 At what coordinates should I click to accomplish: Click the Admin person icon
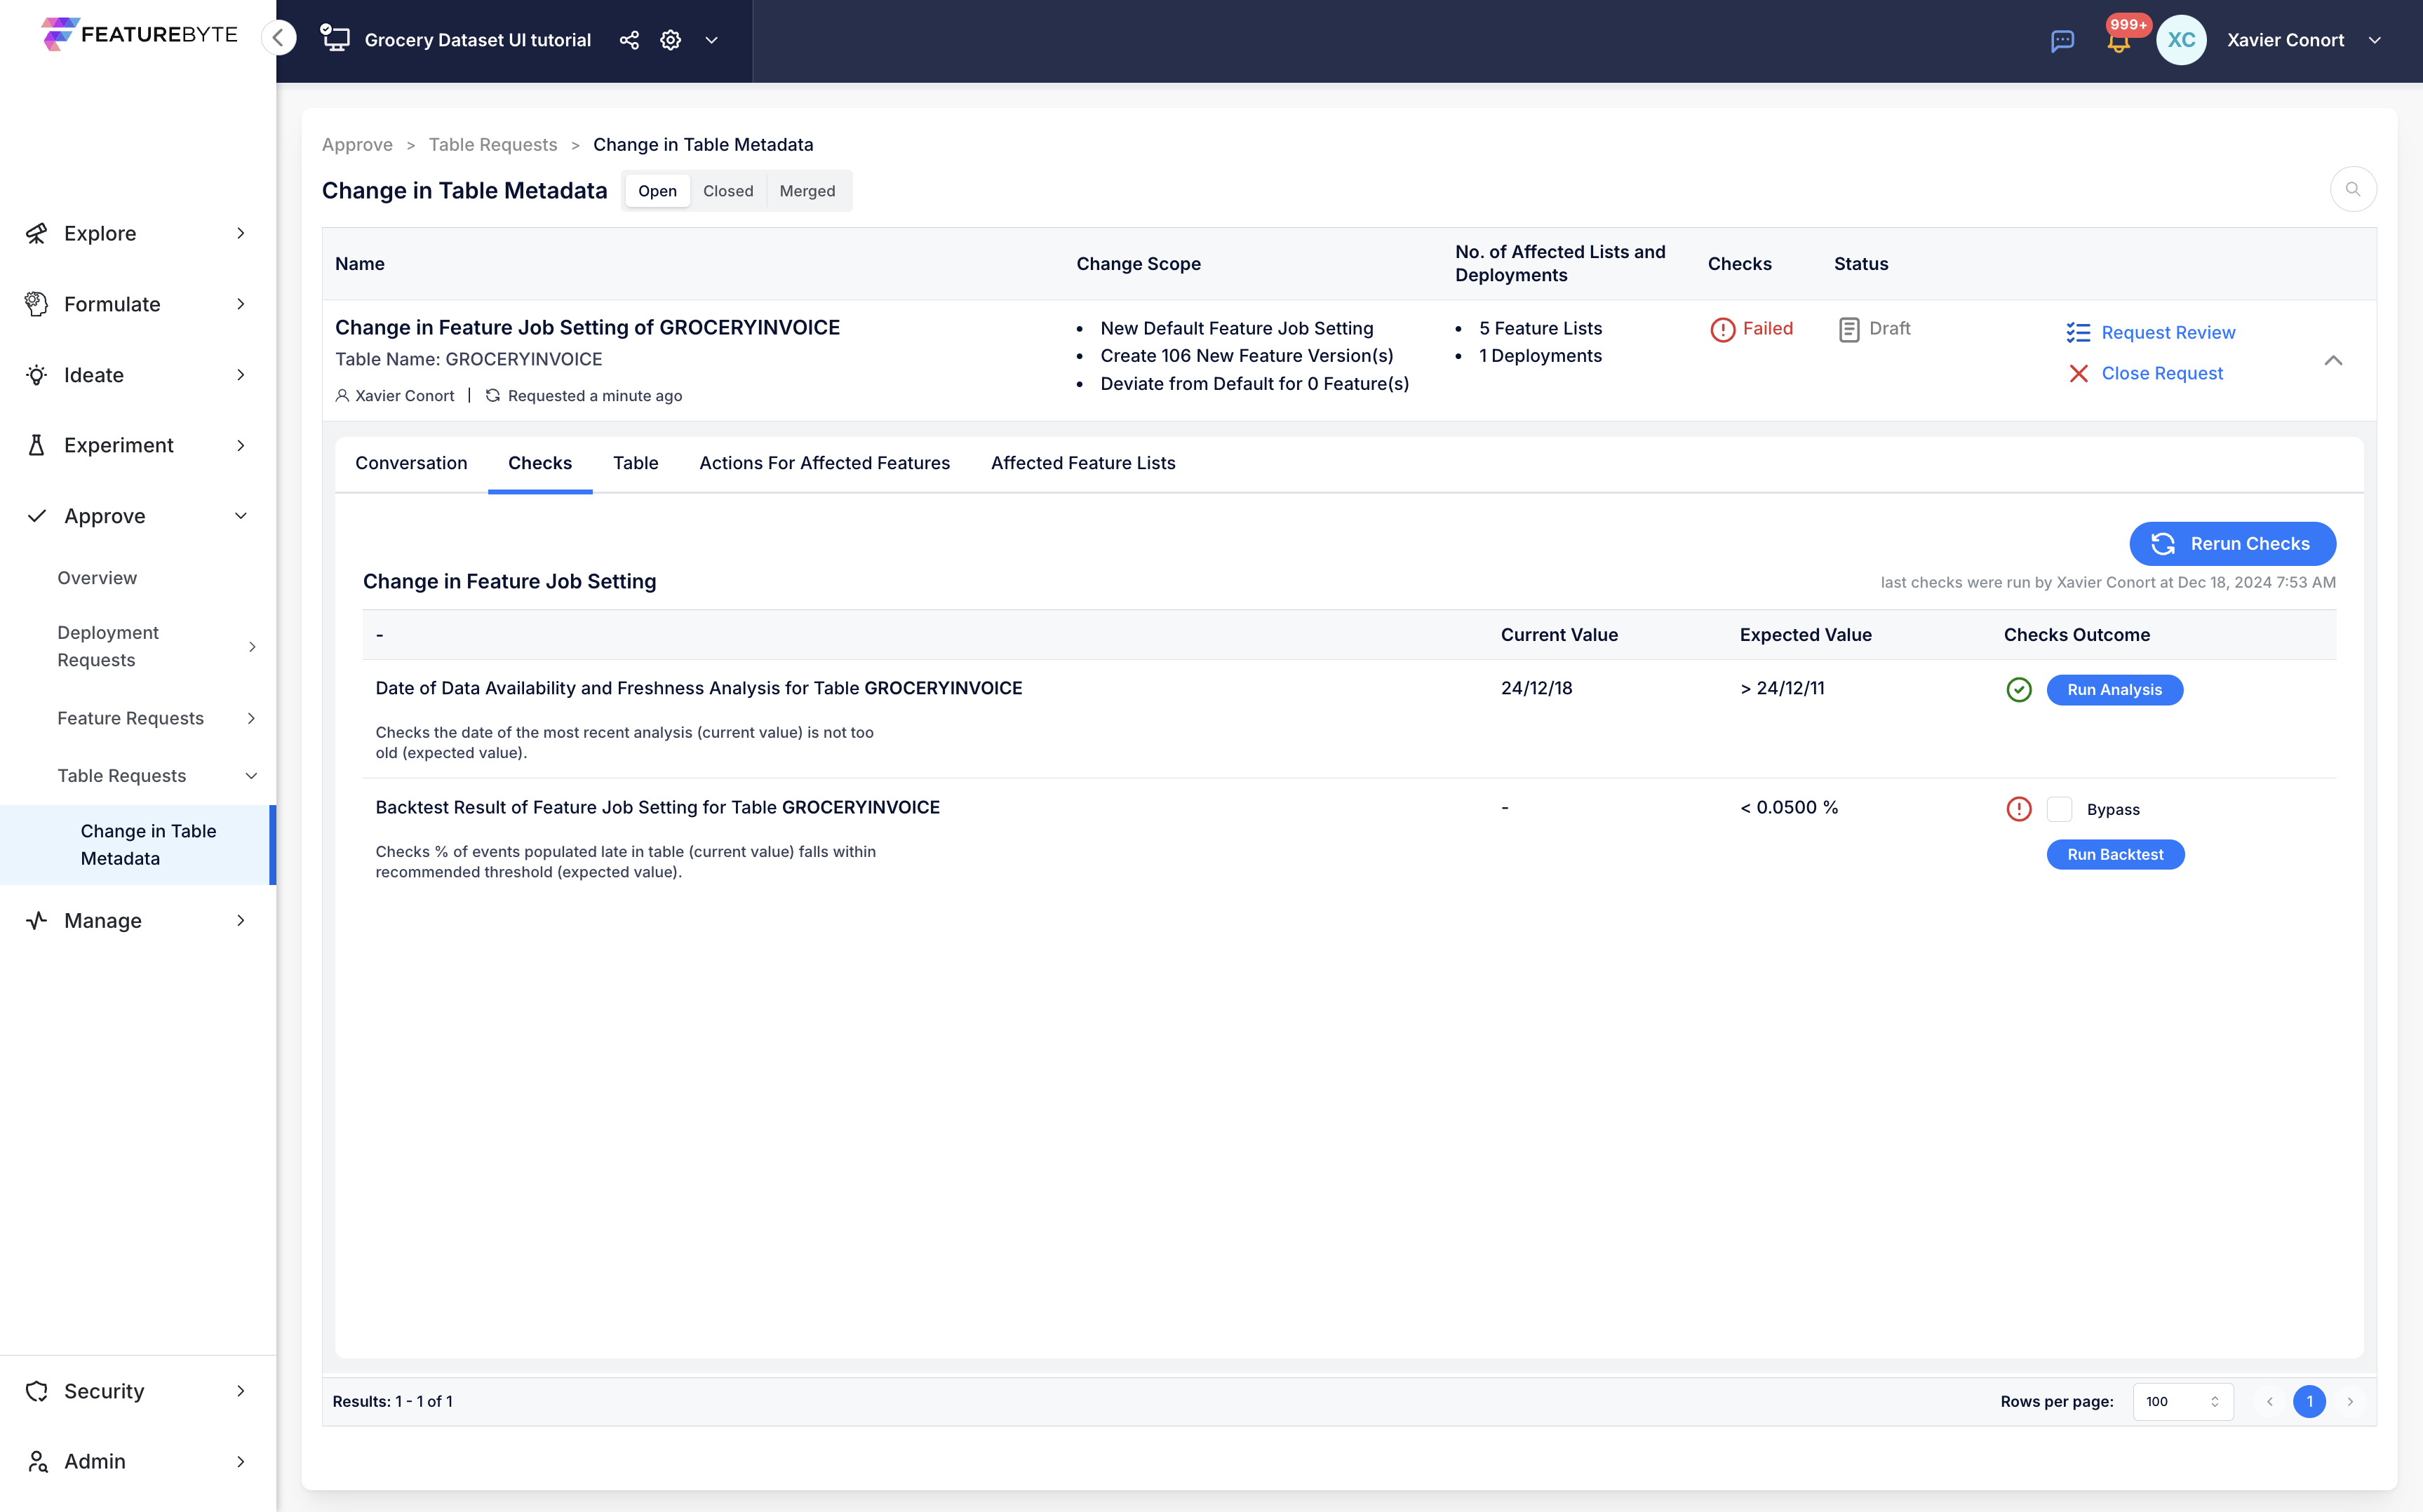[37, 1461]
